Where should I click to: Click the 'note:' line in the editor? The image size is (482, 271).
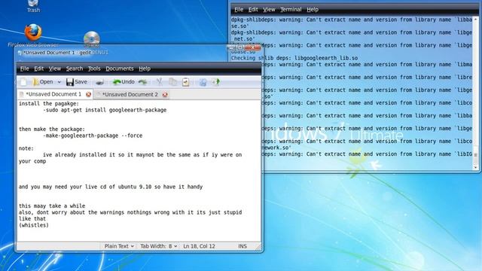coord(26,148)
